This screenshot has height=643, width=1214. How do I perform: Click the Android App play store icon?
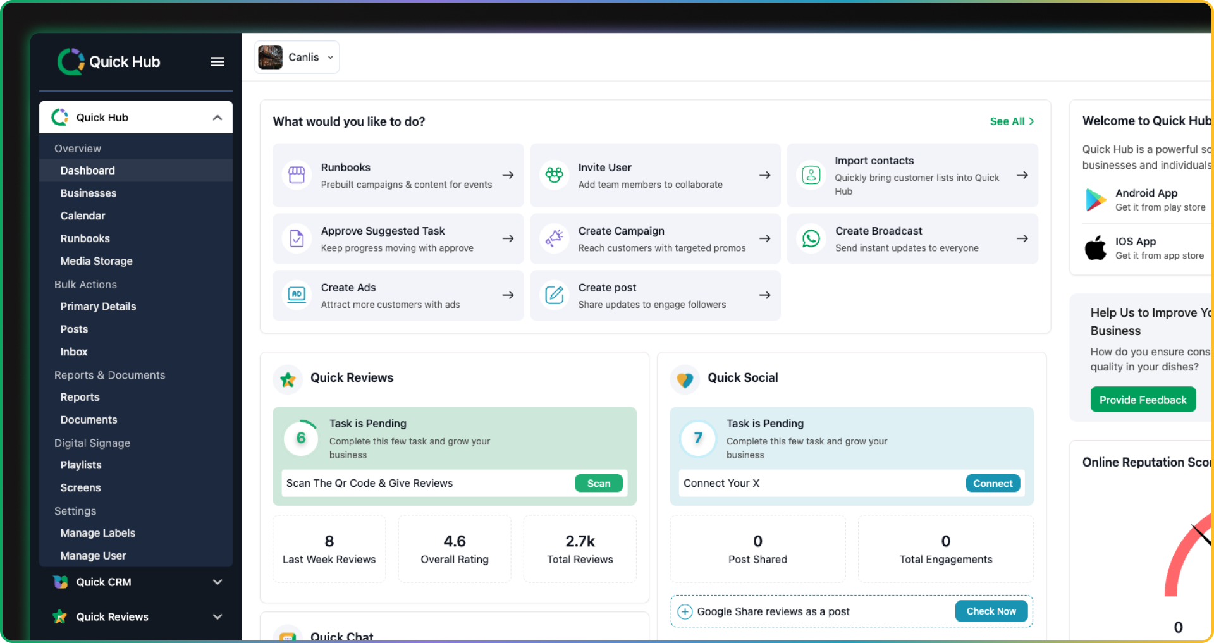pyautogui.click(x=1096, y=200)
